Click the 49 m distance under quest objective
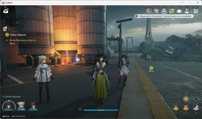 (x=12, y=43)
